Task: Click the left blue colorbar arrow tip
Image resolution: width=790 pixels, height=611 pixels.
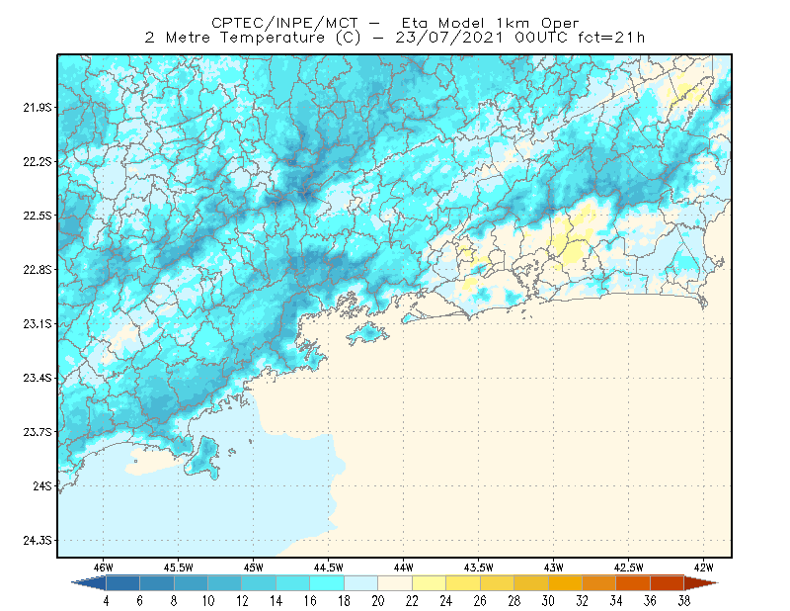Action: point(89,583)
